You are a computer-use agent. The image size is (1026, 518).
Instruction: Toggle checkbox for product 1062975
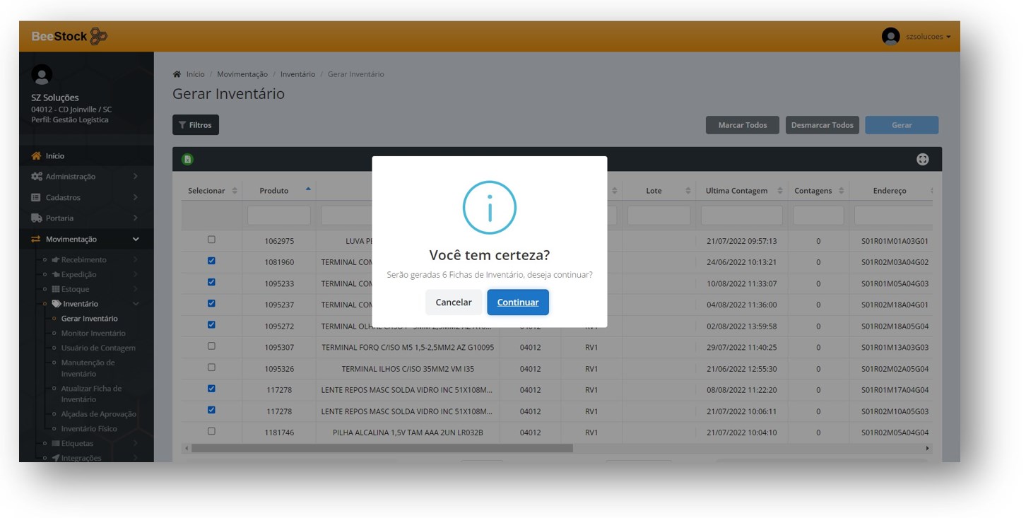211,240
